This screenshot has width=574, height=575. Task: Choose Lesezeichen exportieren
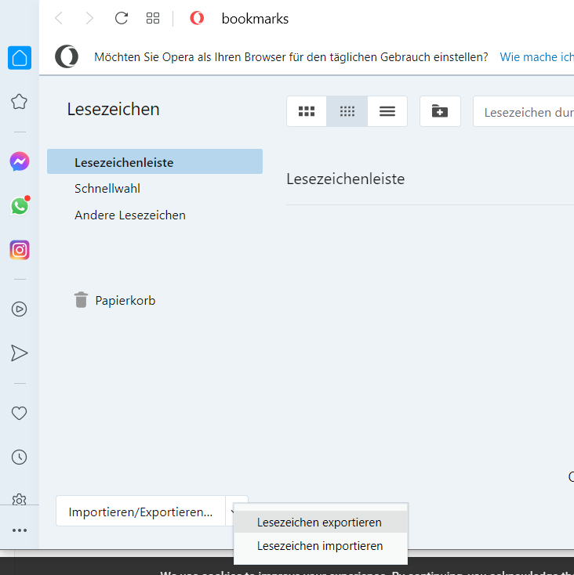321,522
